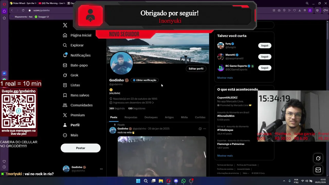Screen dimensions: 329x185
Task: Open the 130 Seguidores list
Action: (x=137, y=108)
